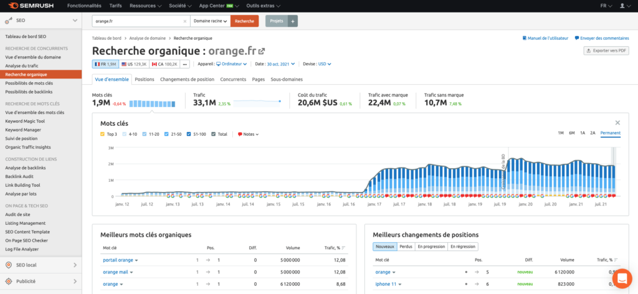Close the Mots clés chart panel
The width and height of the screenshot is (638, 294).
pos(617,123)
